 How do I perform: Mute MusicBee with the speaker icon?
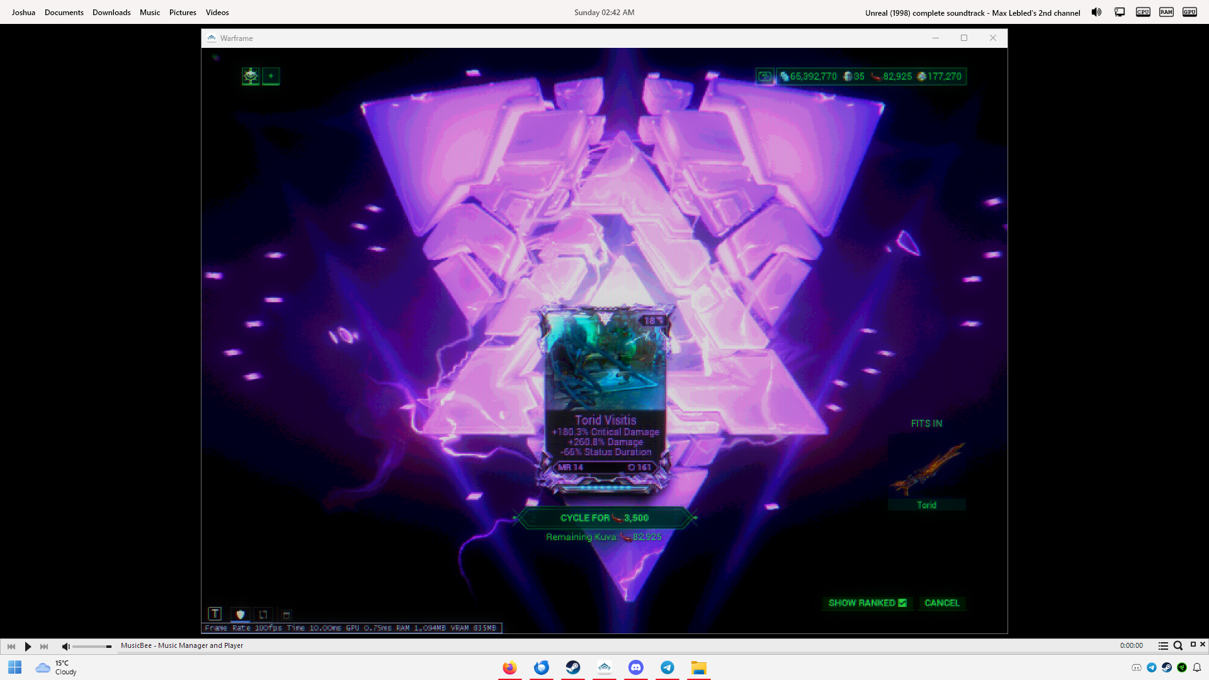[65, 647]
